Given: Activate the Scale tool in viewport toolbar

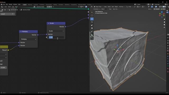Looking at the screenshot, I should coord(92,25).
